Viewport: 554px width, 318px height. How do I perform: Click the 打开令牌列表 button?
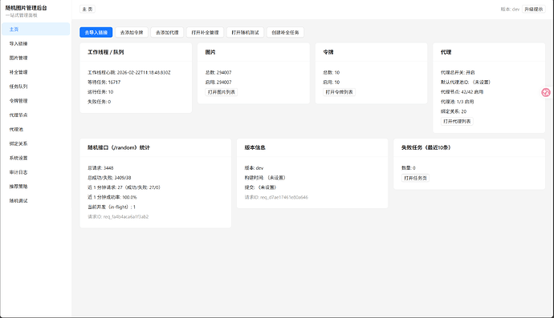[x=339, y=92]
